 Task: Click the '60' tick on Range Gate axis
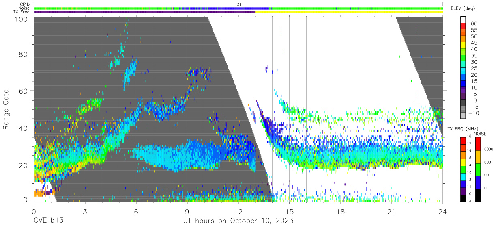coord(24,91)
